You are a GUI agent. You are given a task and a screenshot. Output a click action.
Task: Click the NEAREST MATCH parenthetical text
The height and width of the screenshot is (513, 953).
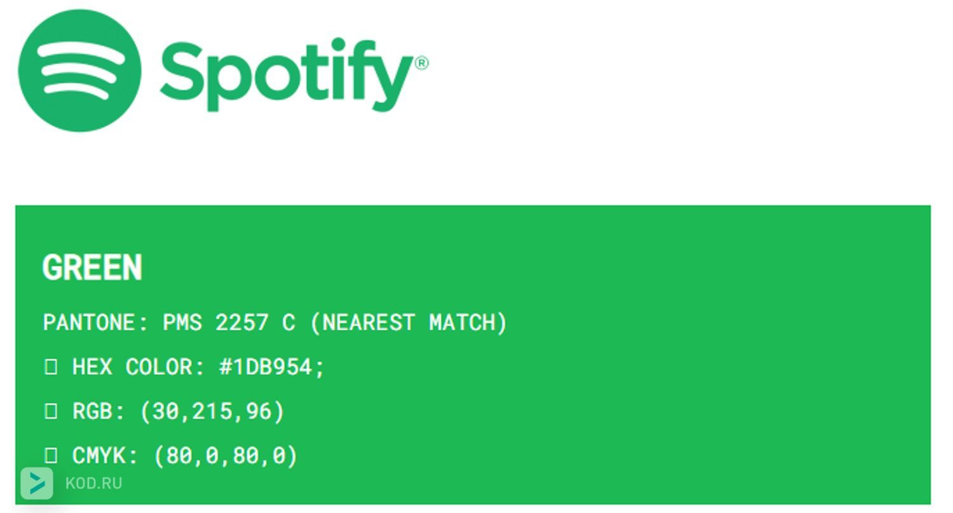pos(409,323)
